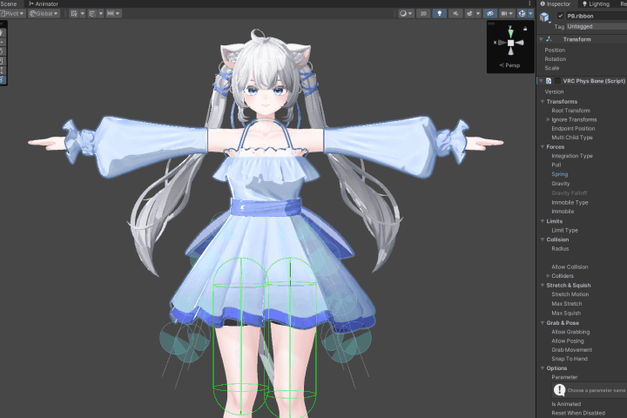Image resolution: width=627 pixels, height=418 pixels.
Task: Select the Transform tool below Rect
Action: 2,70
